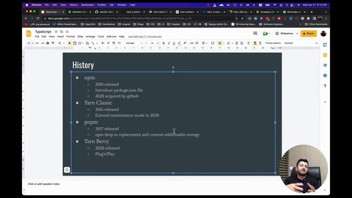Toggle italic formatting
352x198 pixels.
[x=169, y=43]
